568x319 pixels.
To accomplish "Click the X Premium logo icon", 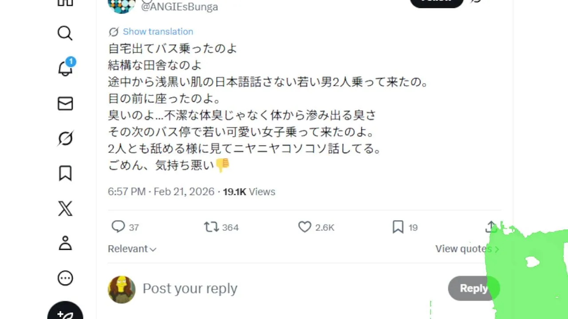I will (x=65, y=208).
